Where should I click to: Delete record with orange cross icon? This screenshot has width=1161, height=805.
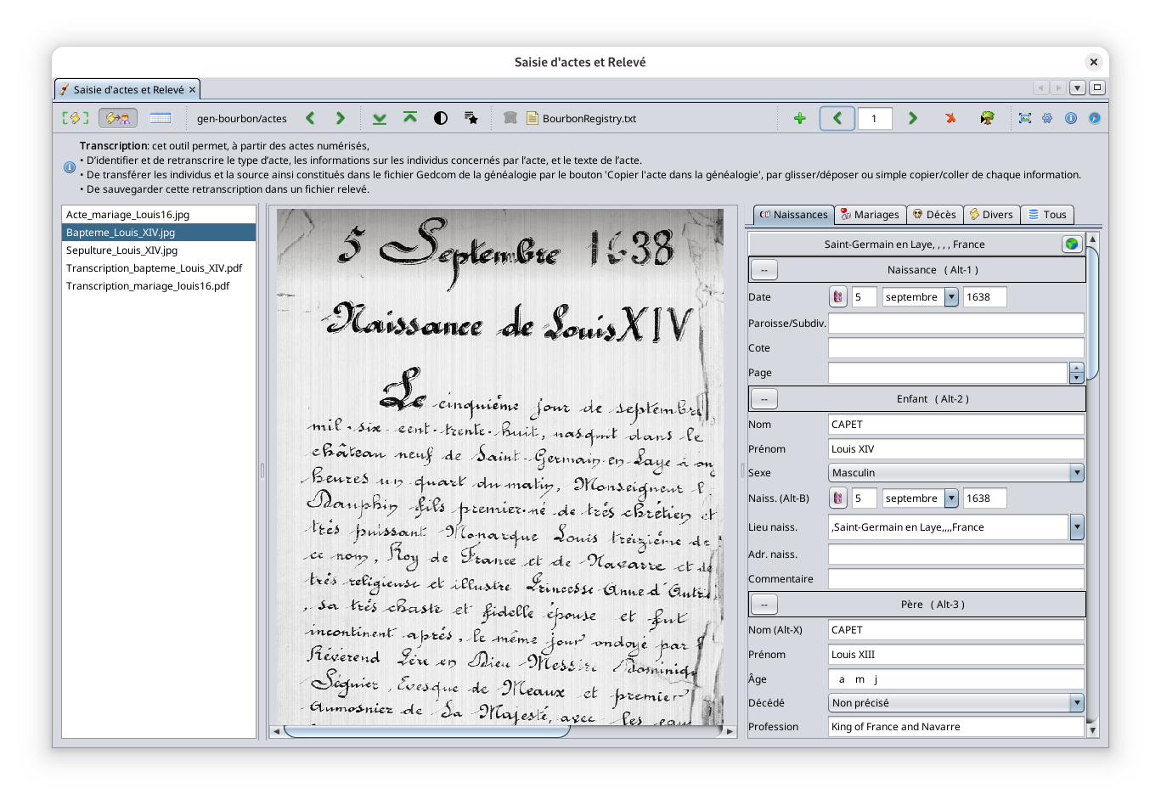(951, 118)
